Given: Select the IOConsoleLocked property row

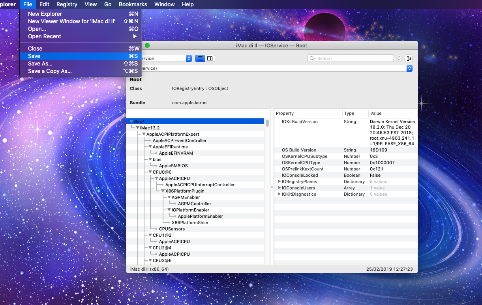Looking at the screenshot, I should [346, 175].
